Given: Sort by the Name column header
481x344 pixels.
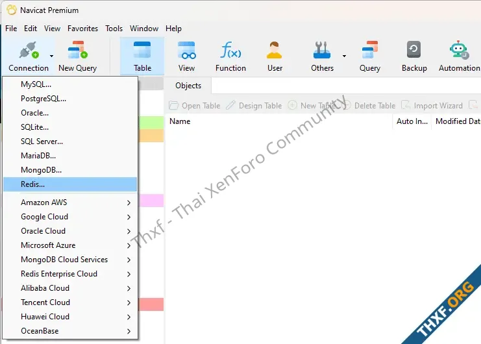Looking at the screenshot, I should [x=279, y=121].
